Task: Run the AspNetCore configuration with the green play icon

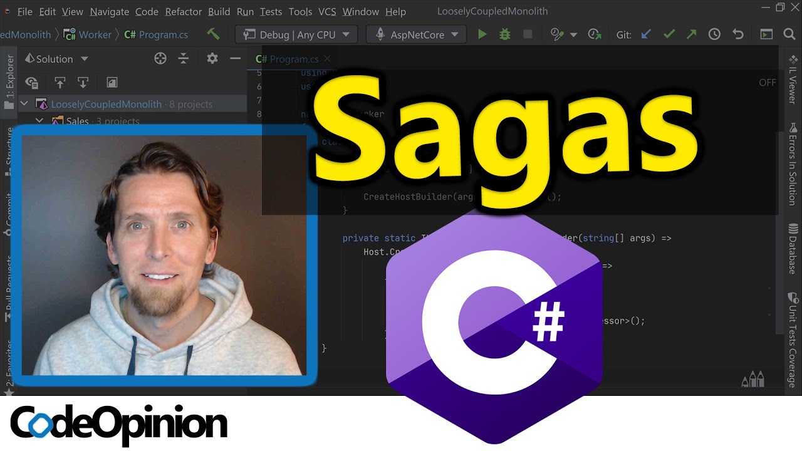Action: coord(482,34)
